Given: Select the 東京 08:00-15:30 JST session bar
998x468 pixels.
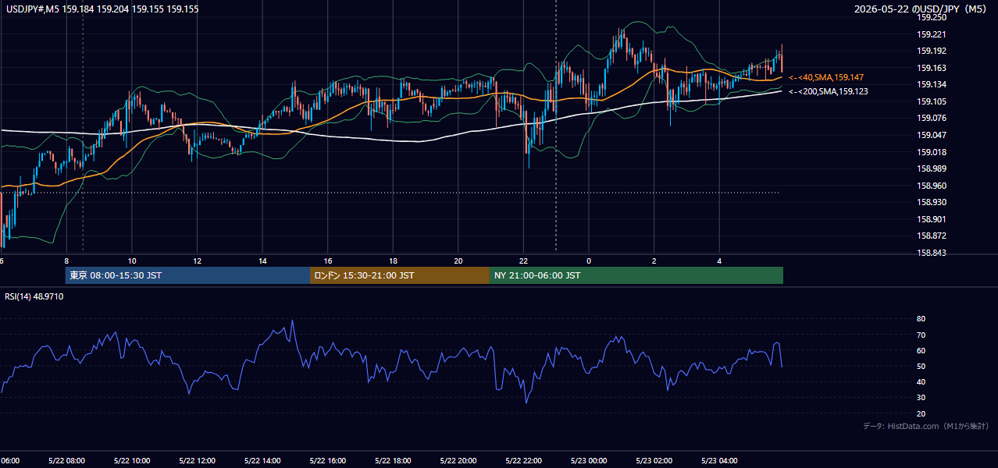Looking at the screenshot, I should (187, 275).
